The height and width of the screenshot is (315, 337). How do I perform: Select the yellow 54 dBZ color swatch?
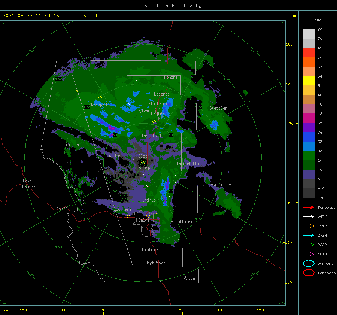pyautogui.click(x=309, y=81)
